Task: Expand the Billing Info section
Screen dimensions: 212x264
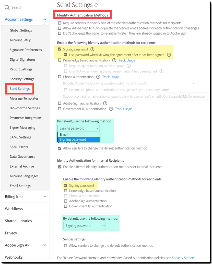Action: (x=45, y=197)
